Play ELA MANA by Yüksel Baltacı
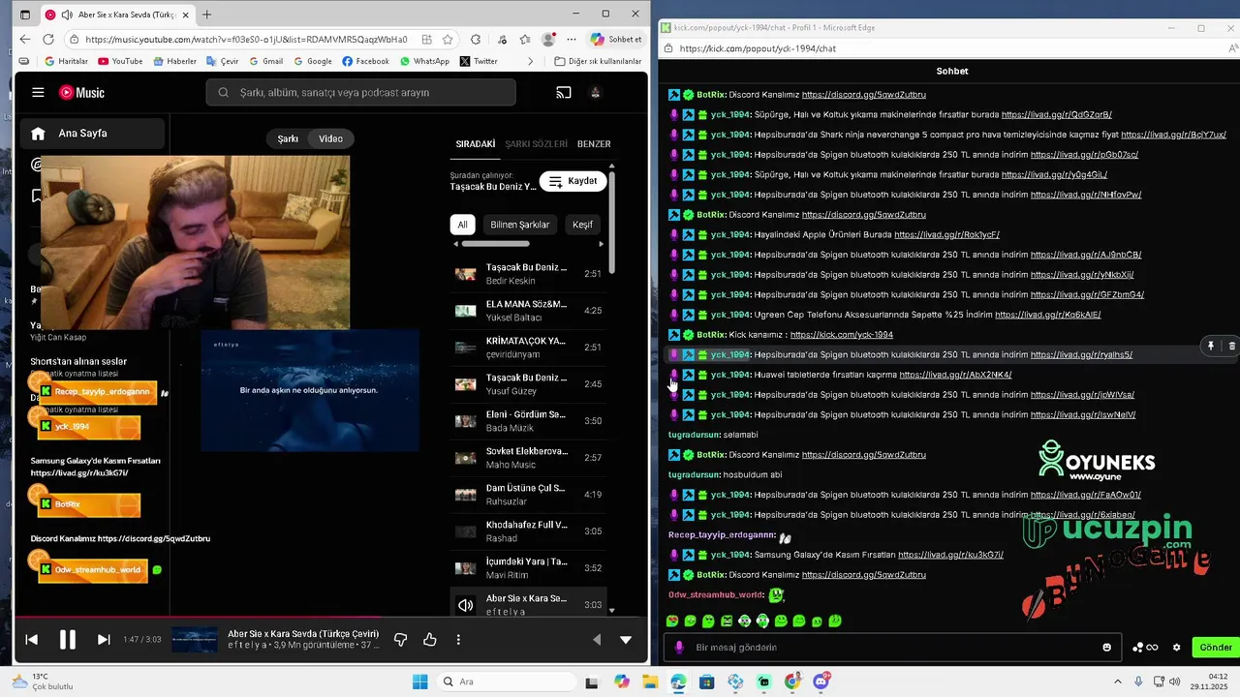 pyautogui.click(x=529, y=311)
